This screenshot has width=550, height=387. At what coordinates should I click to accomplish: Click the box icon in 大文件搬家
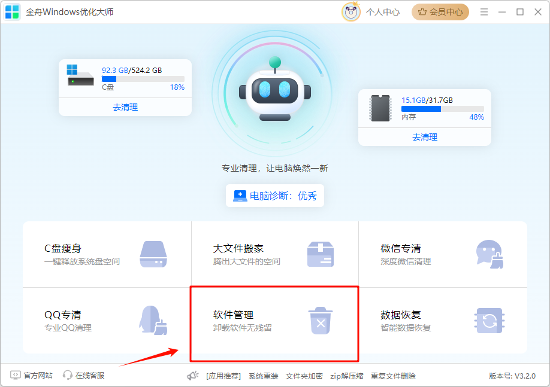tap(321, 254)
